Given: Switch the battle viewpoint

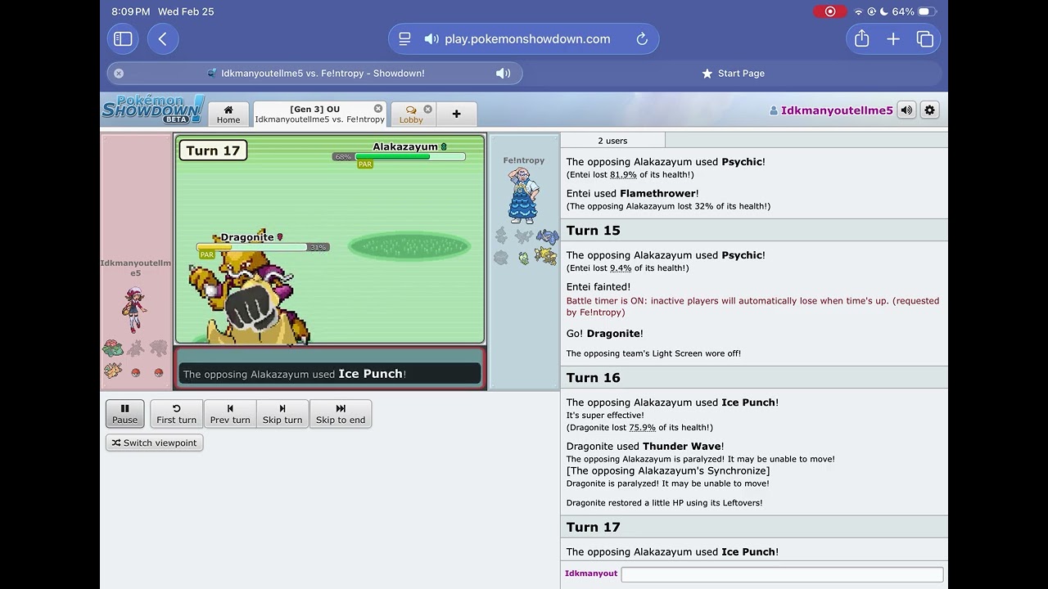Looking at the screenshot, I should pos(154,443).
